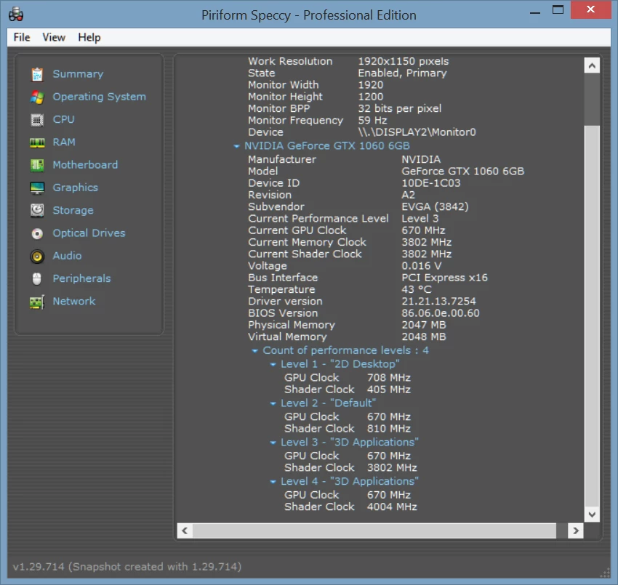Collapse Count of performance levels node
Screen dimensions: 618x585
[x=254, y=350]
